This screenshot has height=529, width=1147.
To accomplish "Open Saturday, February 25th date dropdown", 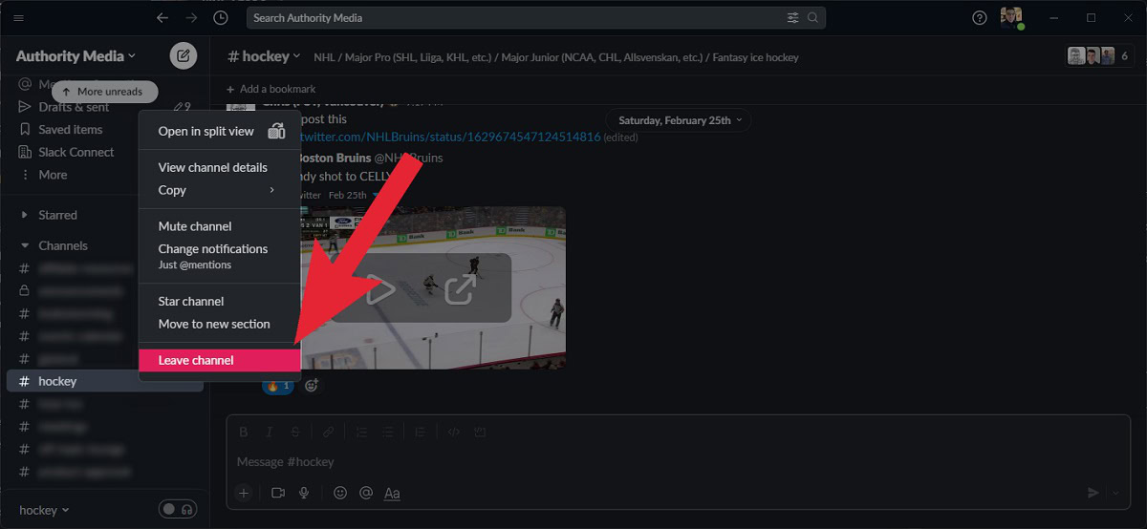I will click(679, 120).
